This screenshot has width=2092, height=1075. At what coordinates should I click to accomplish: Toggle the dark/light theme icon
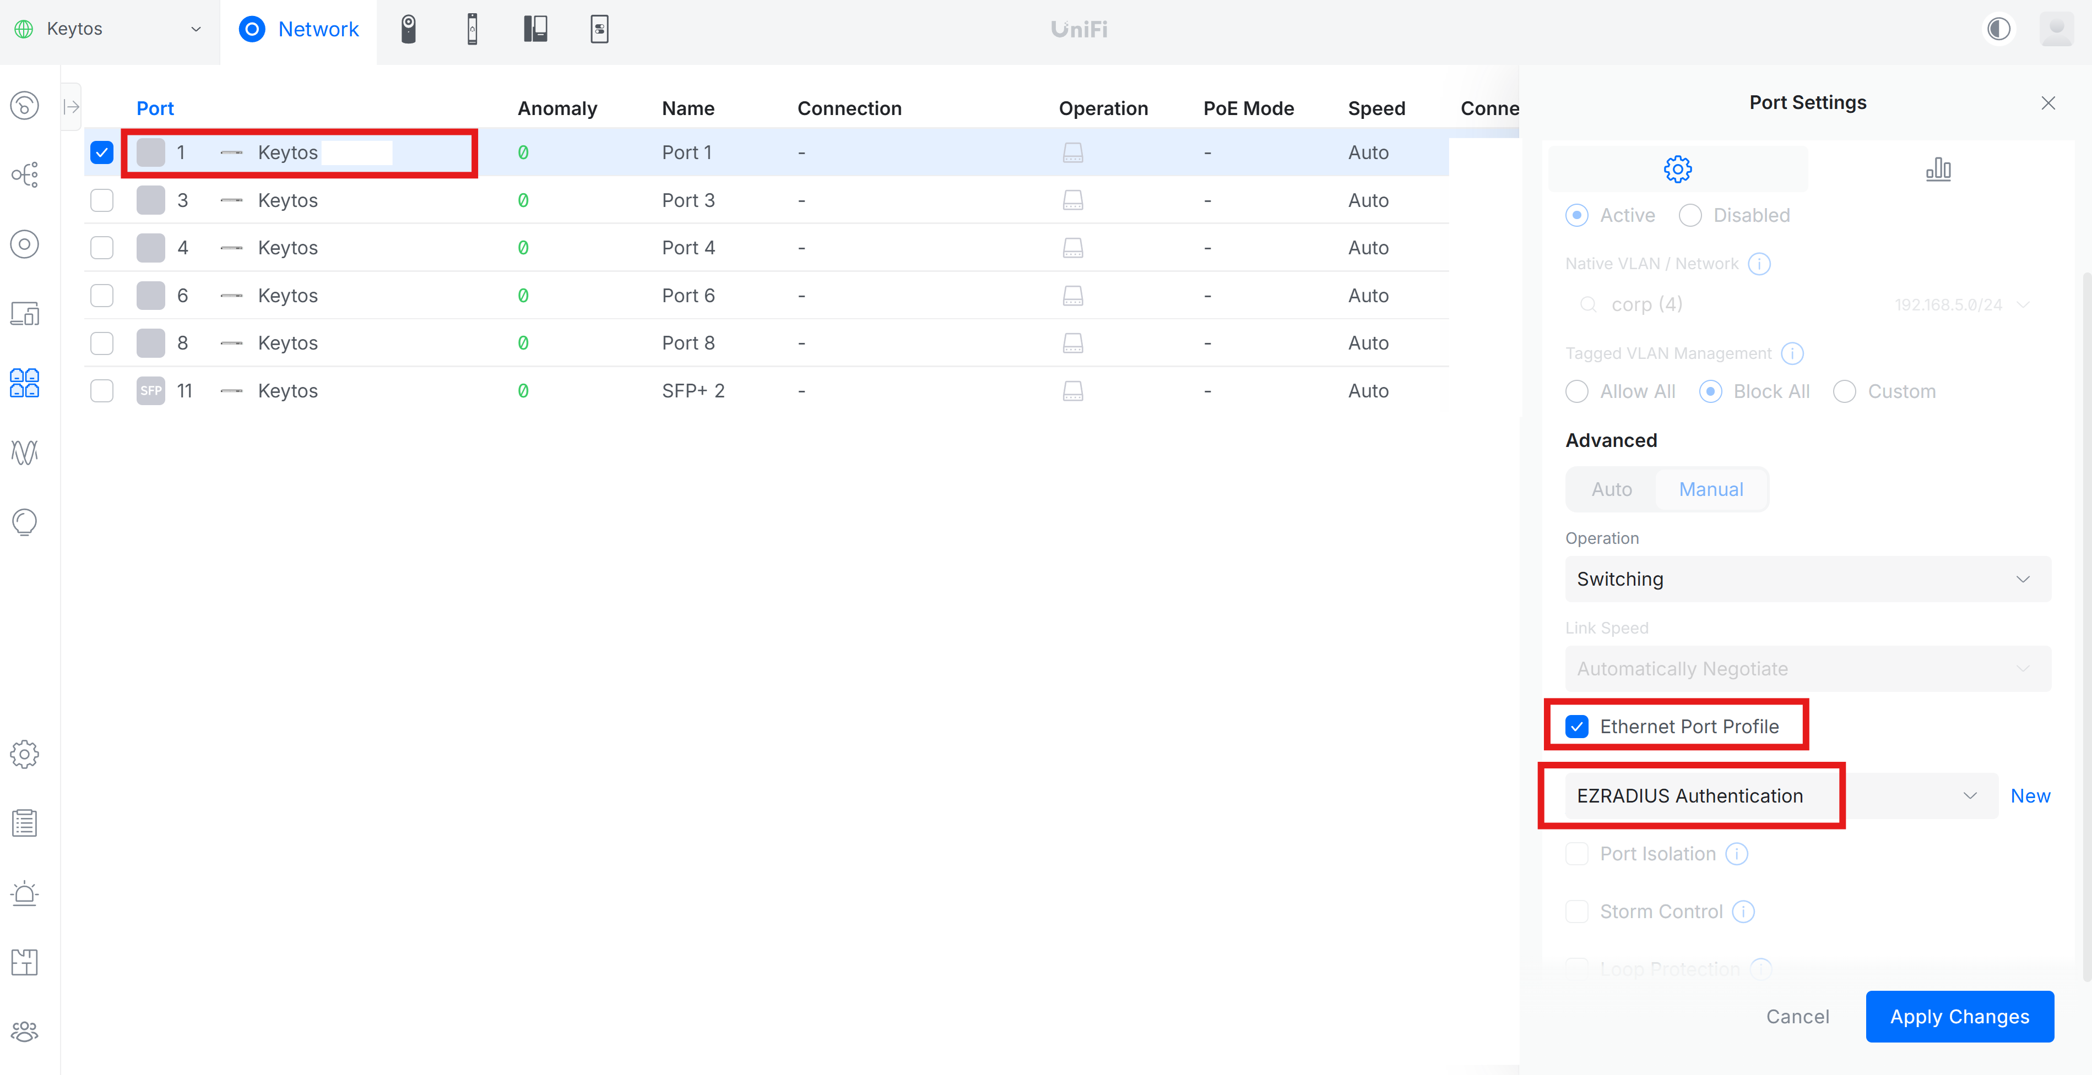pyautogui.click(x=1998, y=29)
